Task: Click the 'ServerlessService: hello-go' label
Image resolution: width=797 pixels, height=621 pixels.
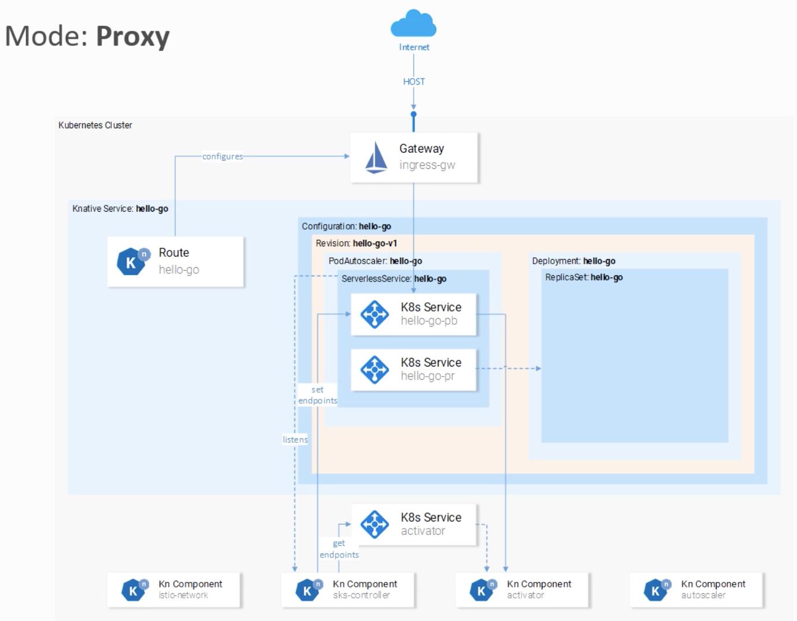Action: click(x=394, y=278)
